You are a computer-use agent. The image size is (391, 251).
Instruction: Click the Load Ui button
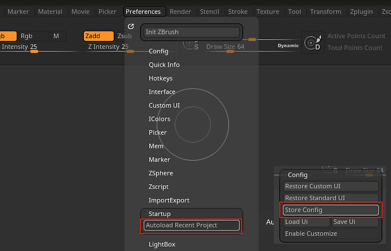click(307, 222)
